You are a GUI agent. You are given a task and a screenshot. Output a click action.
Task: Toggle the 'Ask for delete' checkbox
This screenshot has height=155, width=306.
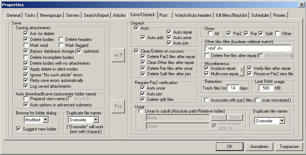pos(26,34)
